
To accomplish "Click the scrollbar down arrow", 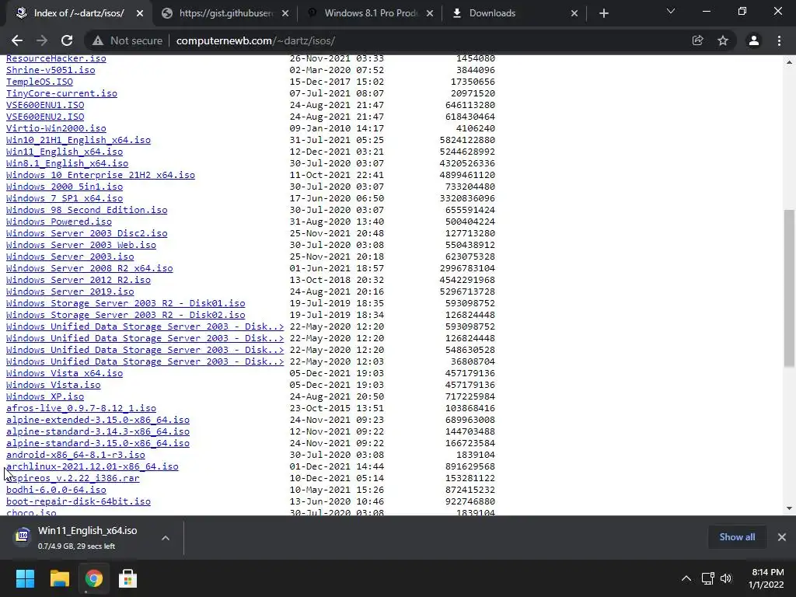I will [789, 508].
